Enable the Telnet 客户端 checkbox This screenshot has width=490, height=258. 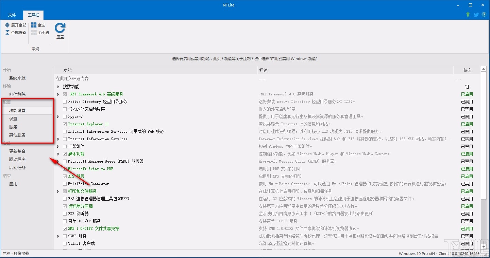(65, 243)
